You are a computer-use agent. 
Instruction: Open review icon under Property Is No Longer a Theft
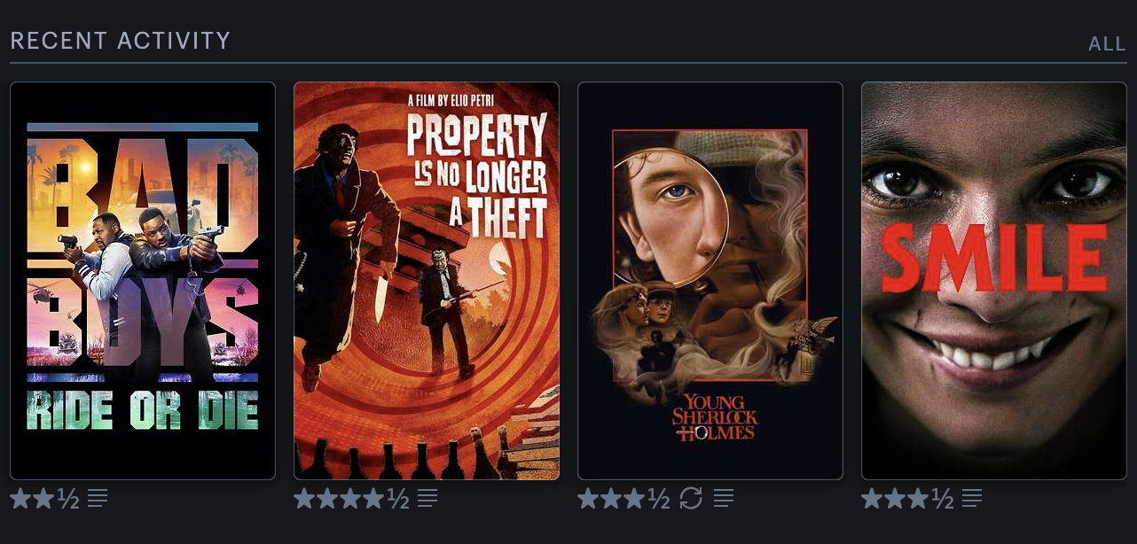(427, 499)
